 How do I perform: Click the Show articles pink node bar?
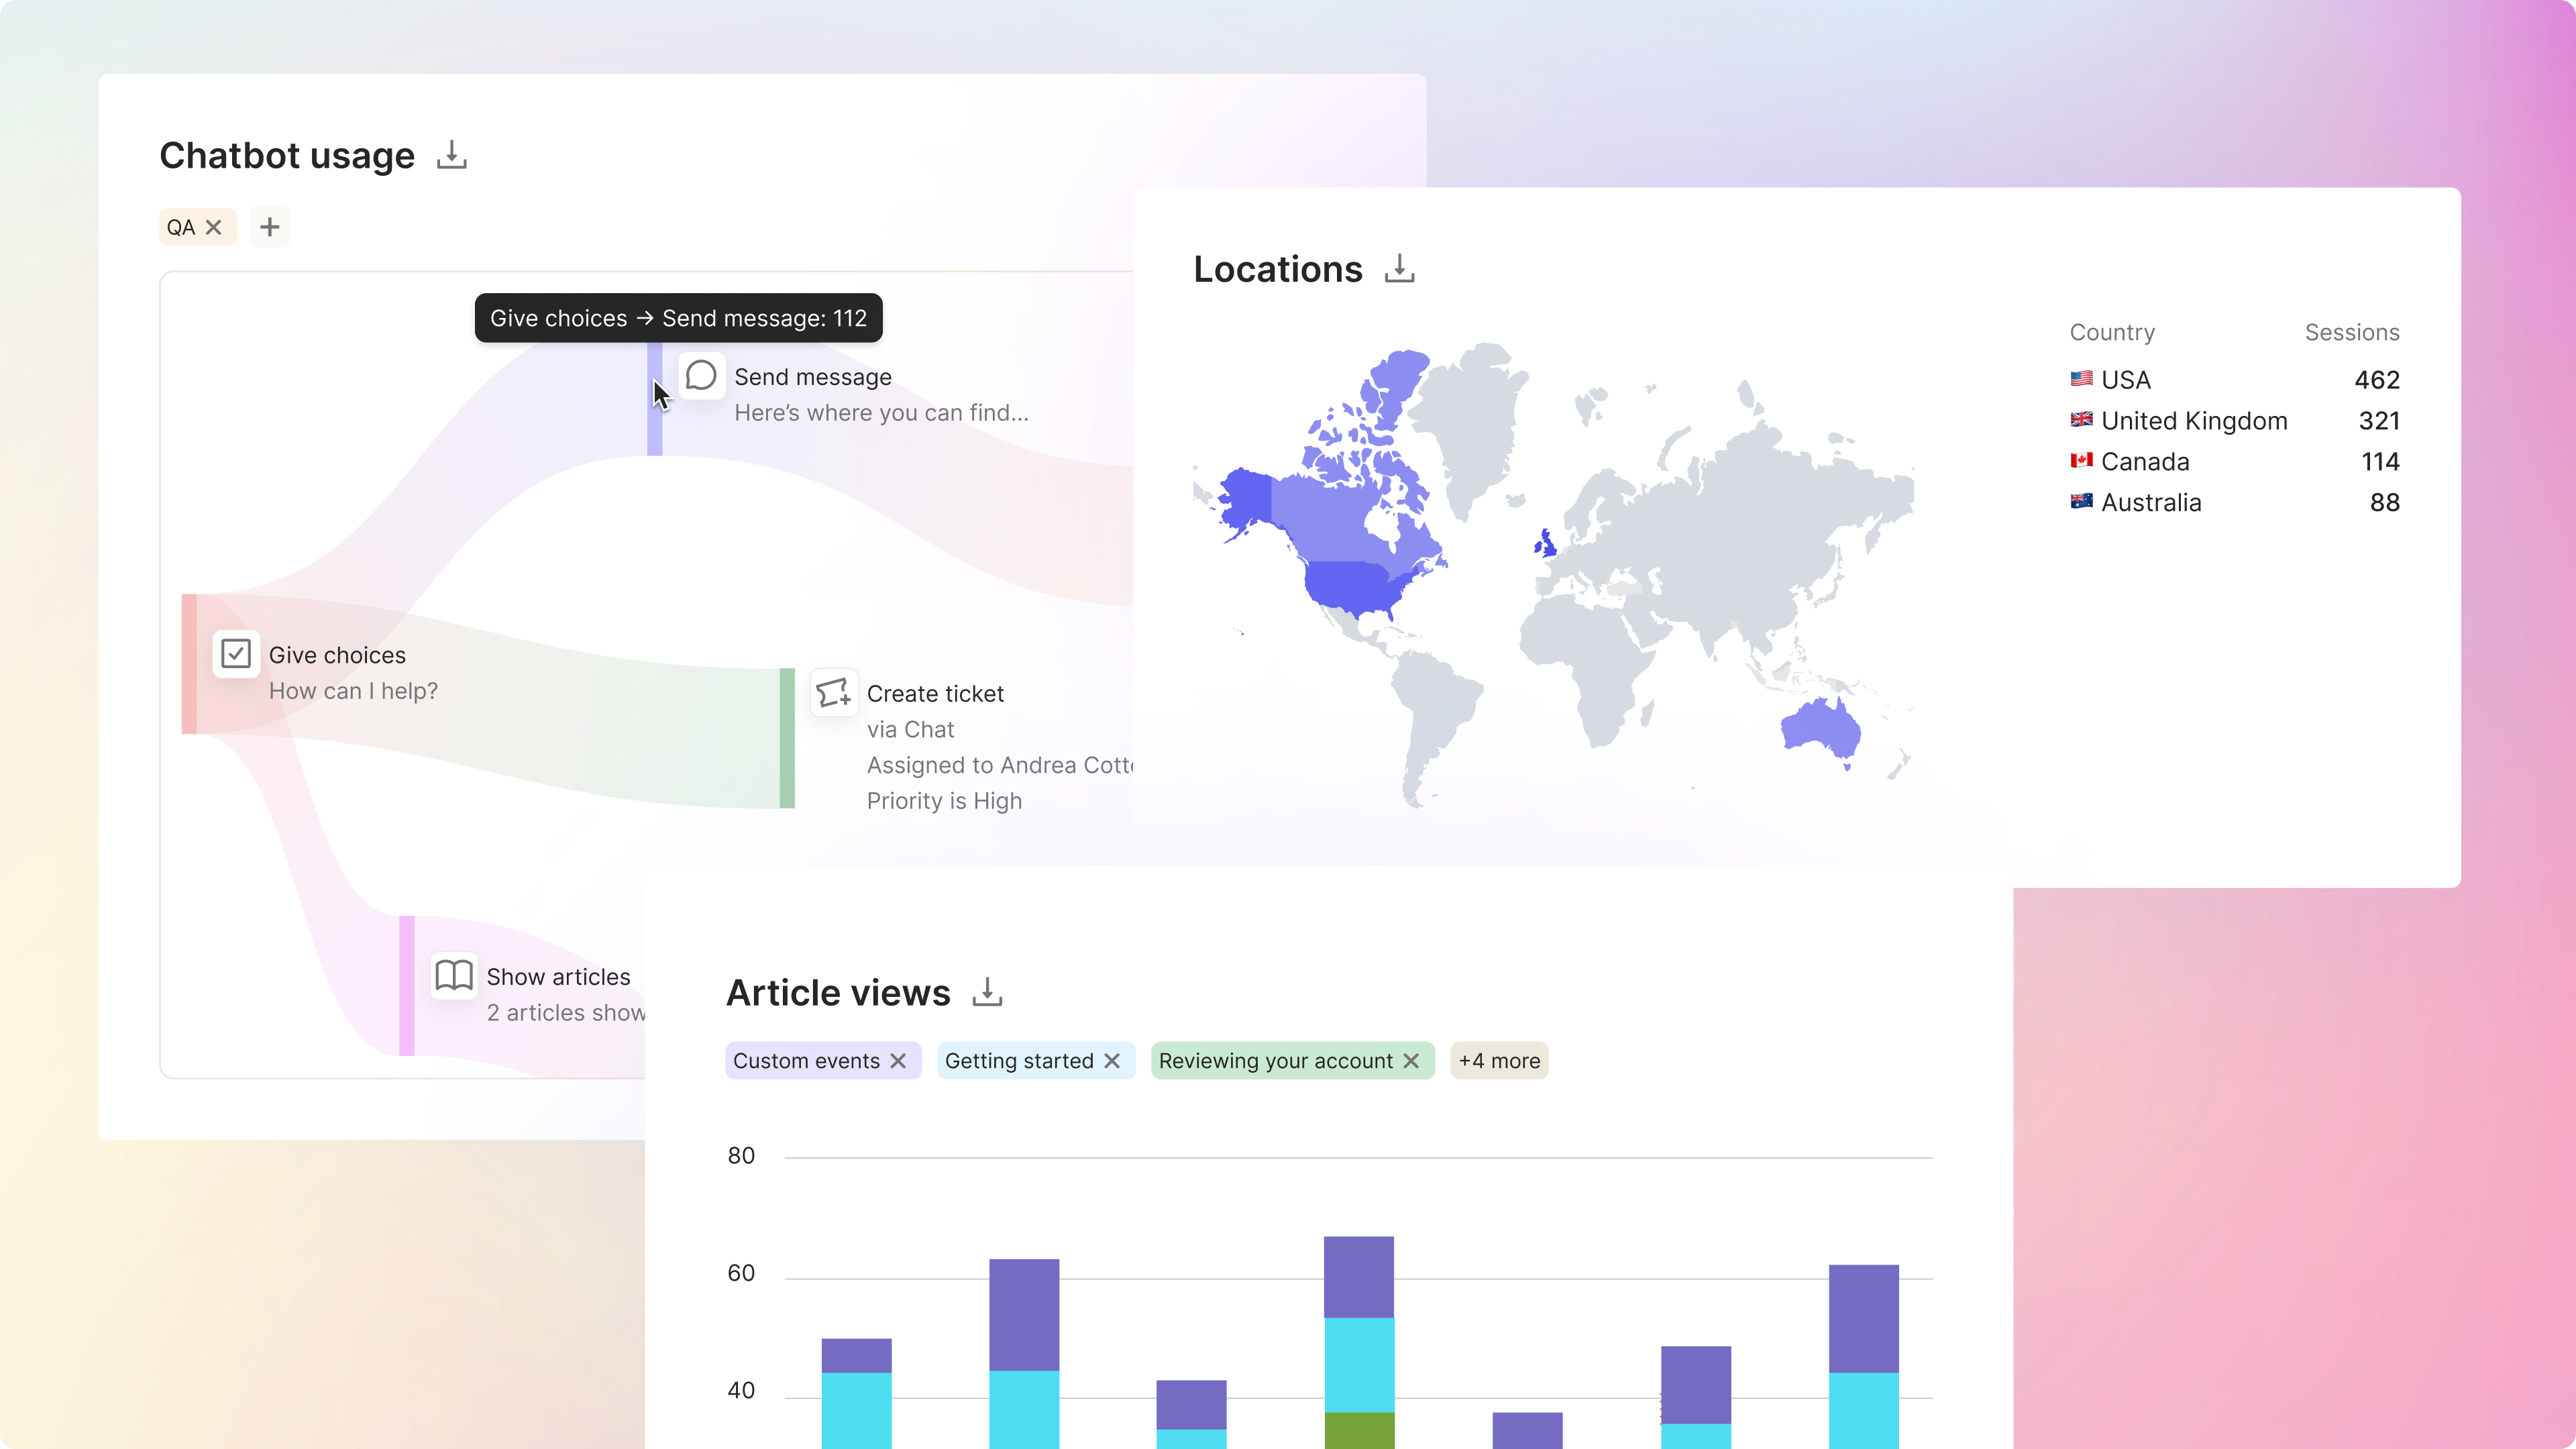pos(407,985)
